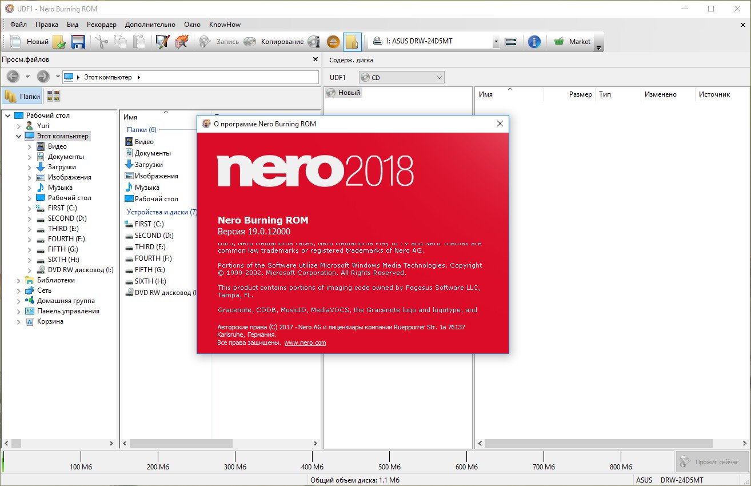Click the paste clipboard icon
The width and height of the screenshot is (751, 486).
pyautogui.click(x=139, y=42)
